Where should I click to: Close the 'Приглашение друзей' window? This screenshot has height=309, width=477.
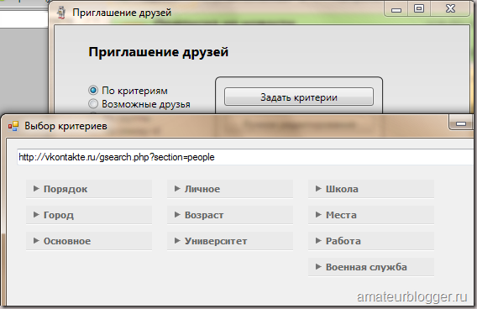[450, 8]
